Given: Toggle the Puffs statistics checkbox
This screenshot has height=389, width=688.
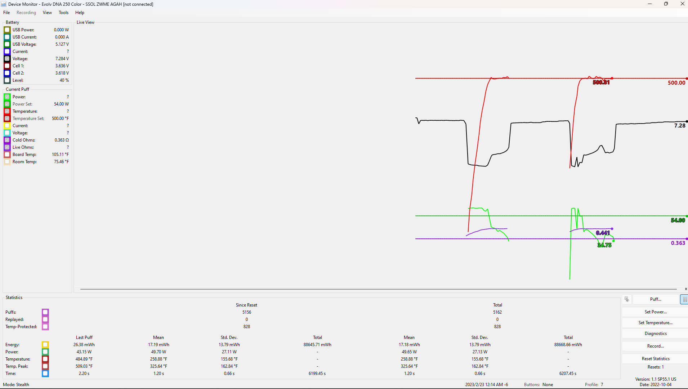Looking at the screenshot, I should pos(45,312).
